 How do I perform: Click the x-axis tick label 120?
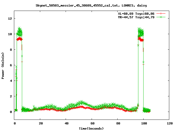pyautogui.click(x=170, y=123)
